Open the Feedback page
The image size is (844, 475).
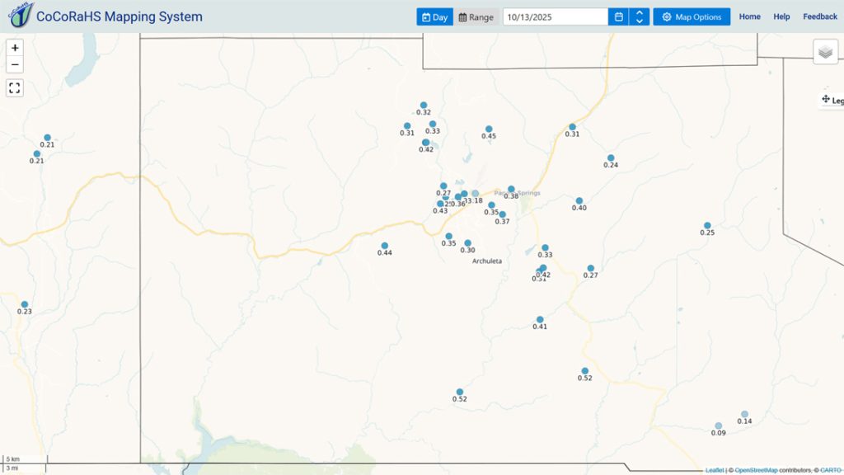pos(820,16)
